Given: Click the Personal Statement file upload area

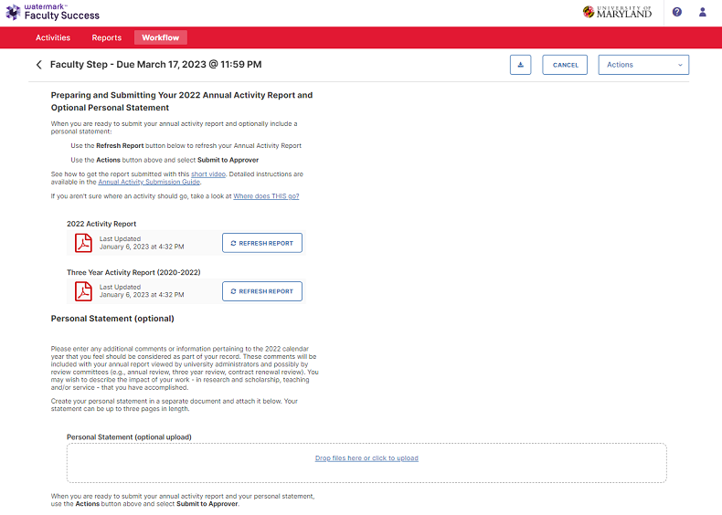Looking at the screenshot, I should [x=366, y=475].
